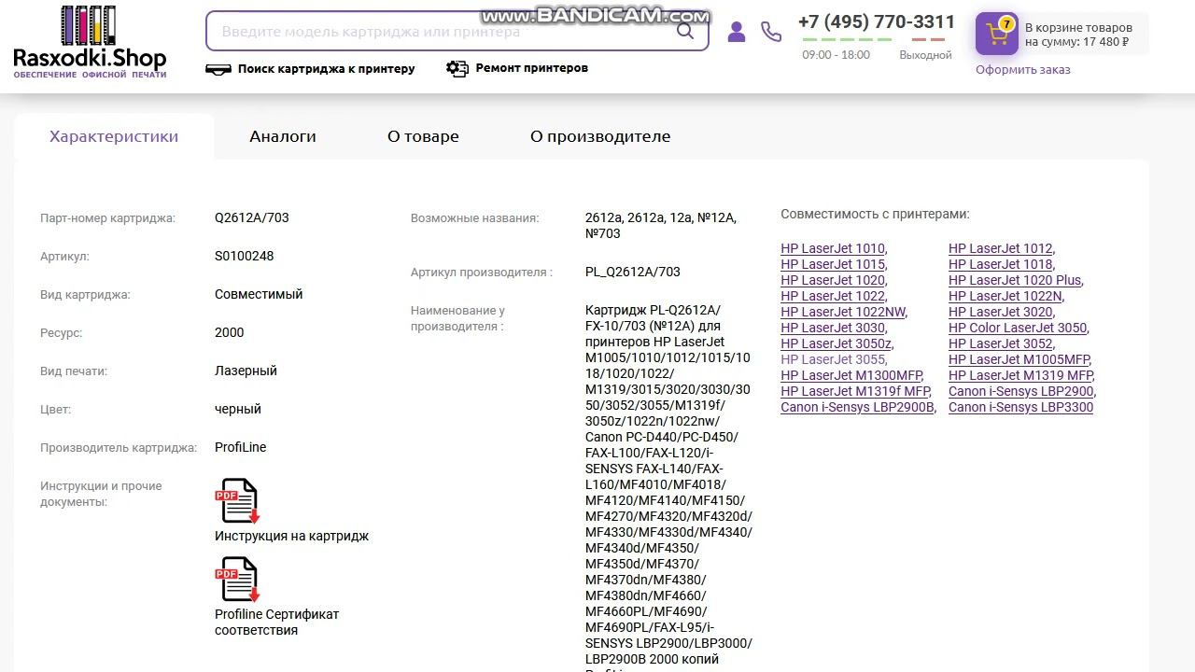Image resolution: width=1195 pixels, height=672 pixels.
Task: Click cartridge type value 'Совместимый'
Action: 259,294
